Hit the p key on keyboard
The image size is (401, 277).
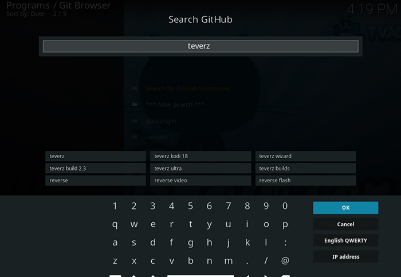(x=285, y=224)
